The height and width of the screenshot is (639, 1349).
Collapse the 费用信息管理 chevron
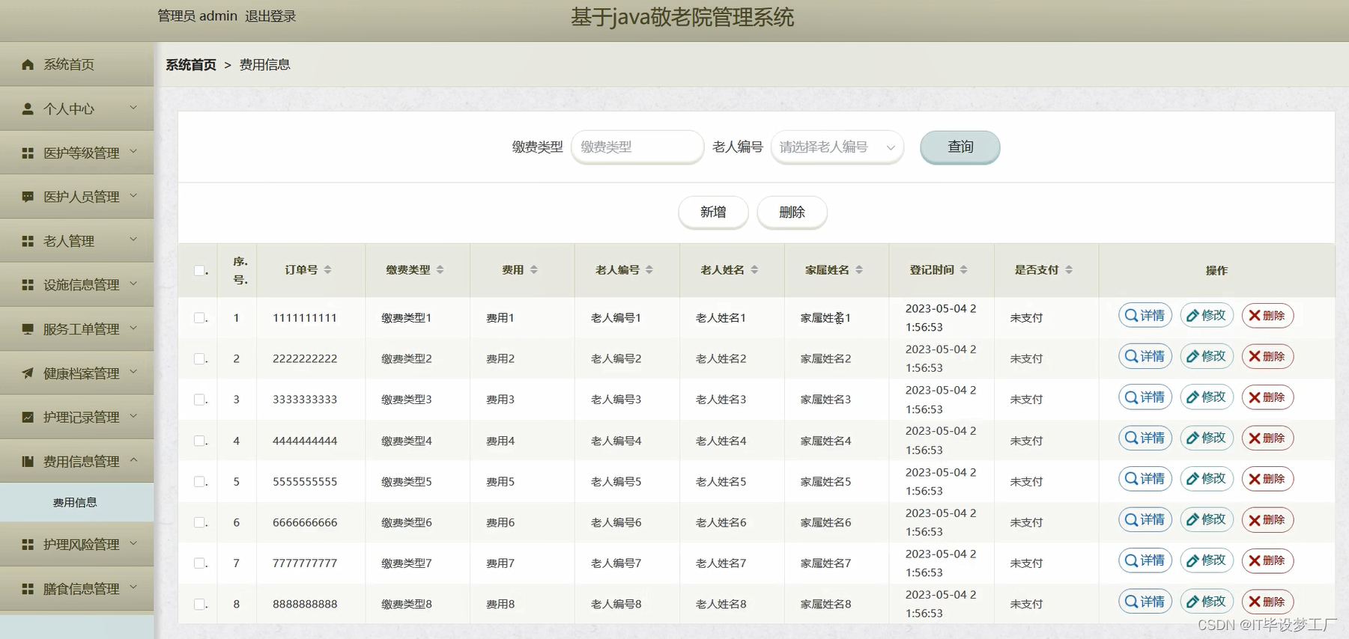(133, 461)
